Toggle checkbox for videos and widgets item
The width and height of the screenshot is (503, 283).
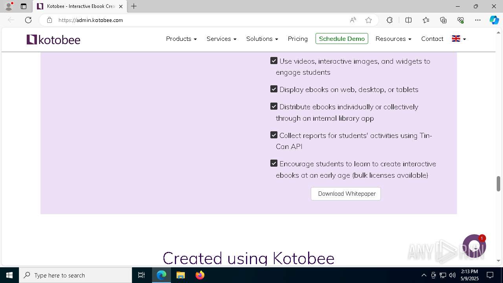coord(274,61)
